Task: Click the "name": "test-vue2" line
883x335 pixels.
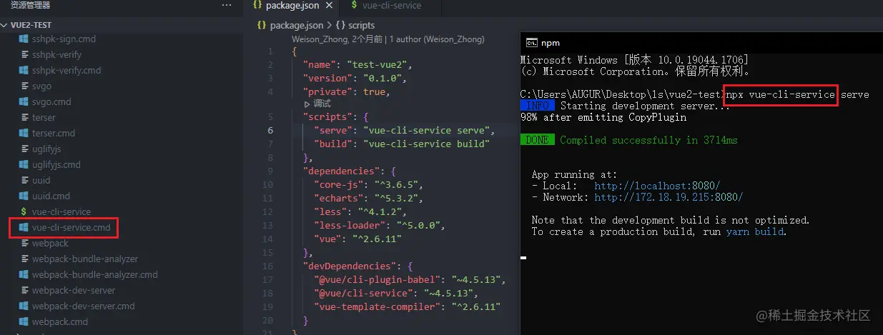Action: click(x=358, y=64)
